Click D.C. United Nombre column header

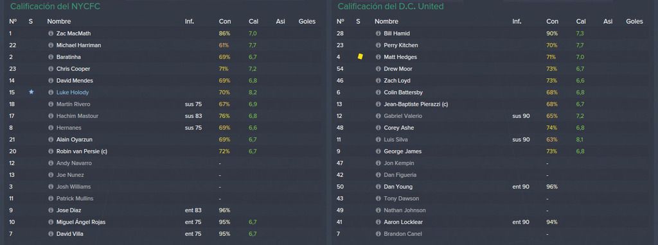click(386, 21)
